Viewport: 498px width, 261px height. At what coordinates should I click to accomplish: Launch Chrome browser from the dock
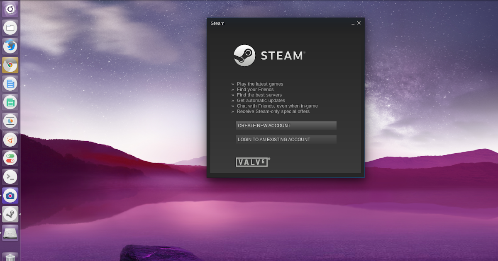click(x=10, y=65)
